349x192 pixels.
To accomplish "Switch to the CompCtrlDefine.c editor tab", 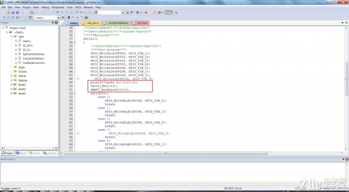I will point(117,23).
